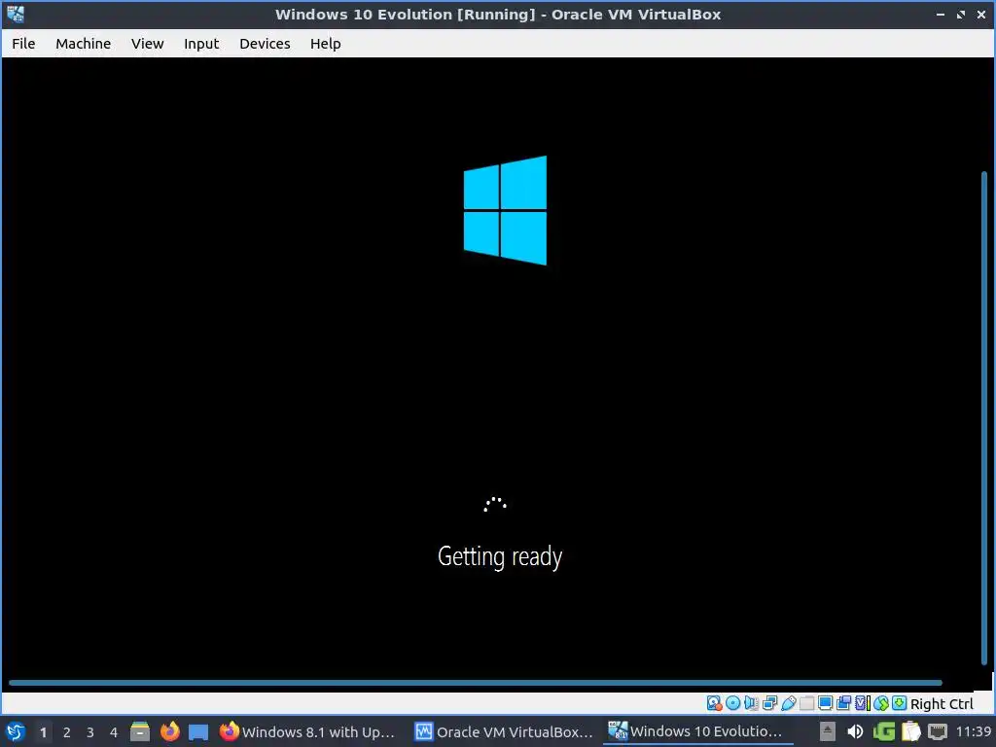The height and width of the screenshot is (747, 996).
Task: Open the File menu
Action: pyautogui.click(x=23, y=43)
